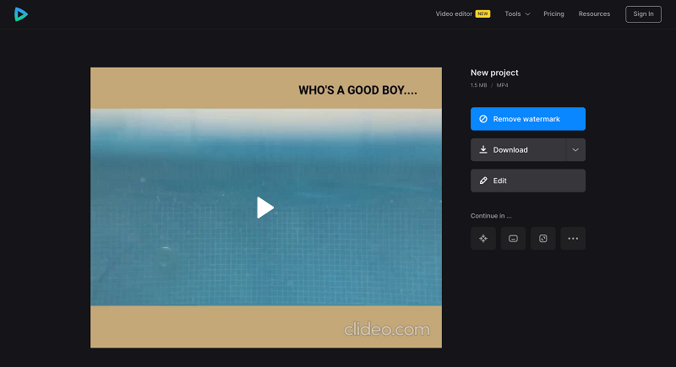
Task: Go to the Pricing page
Action: click(553, 13)
